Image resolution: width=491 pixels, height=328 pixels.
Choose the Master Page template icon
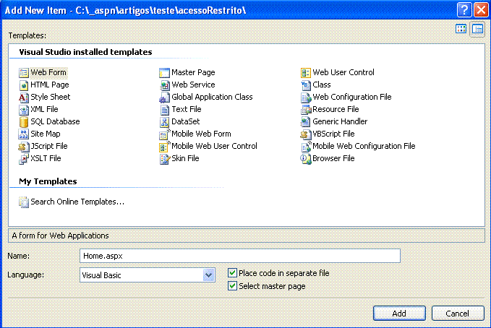point(164,72)
